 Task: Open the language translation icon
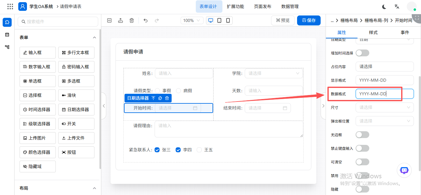(397, 6)
